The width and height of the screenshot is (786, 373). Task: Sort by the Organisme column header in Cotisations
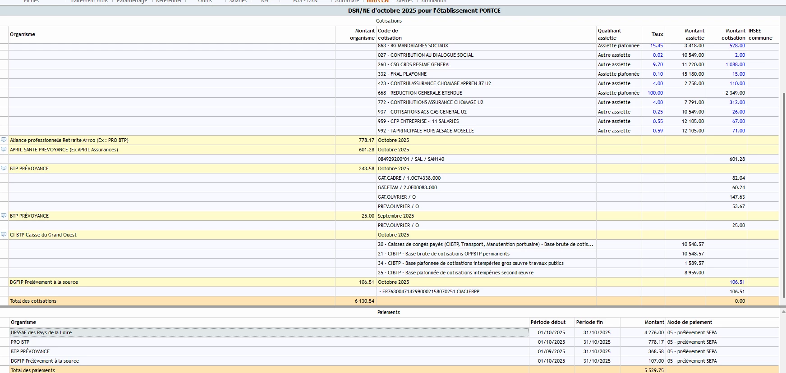(23, 34)
